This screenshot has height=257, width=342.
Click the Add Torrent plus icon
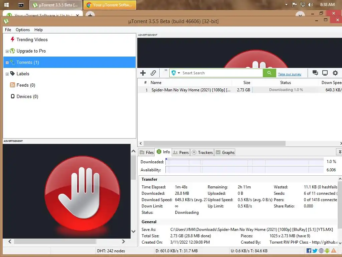(x=143, y=73)
